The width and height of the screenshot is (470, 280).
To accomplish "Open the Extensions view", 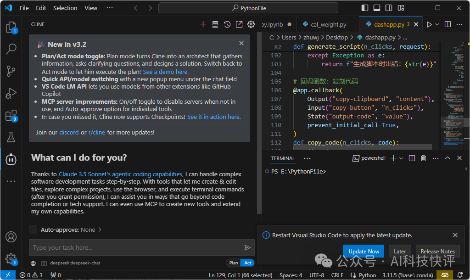I will pyautogui.click(x=11, y=115).
